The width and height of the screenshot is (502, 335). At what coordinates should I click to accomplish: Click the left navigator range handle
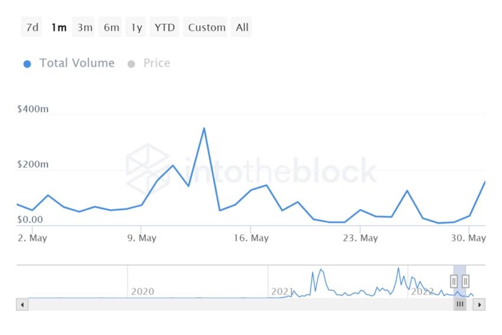point(454,281)
